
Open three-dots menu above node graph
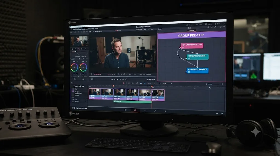(x=224, y=26)
